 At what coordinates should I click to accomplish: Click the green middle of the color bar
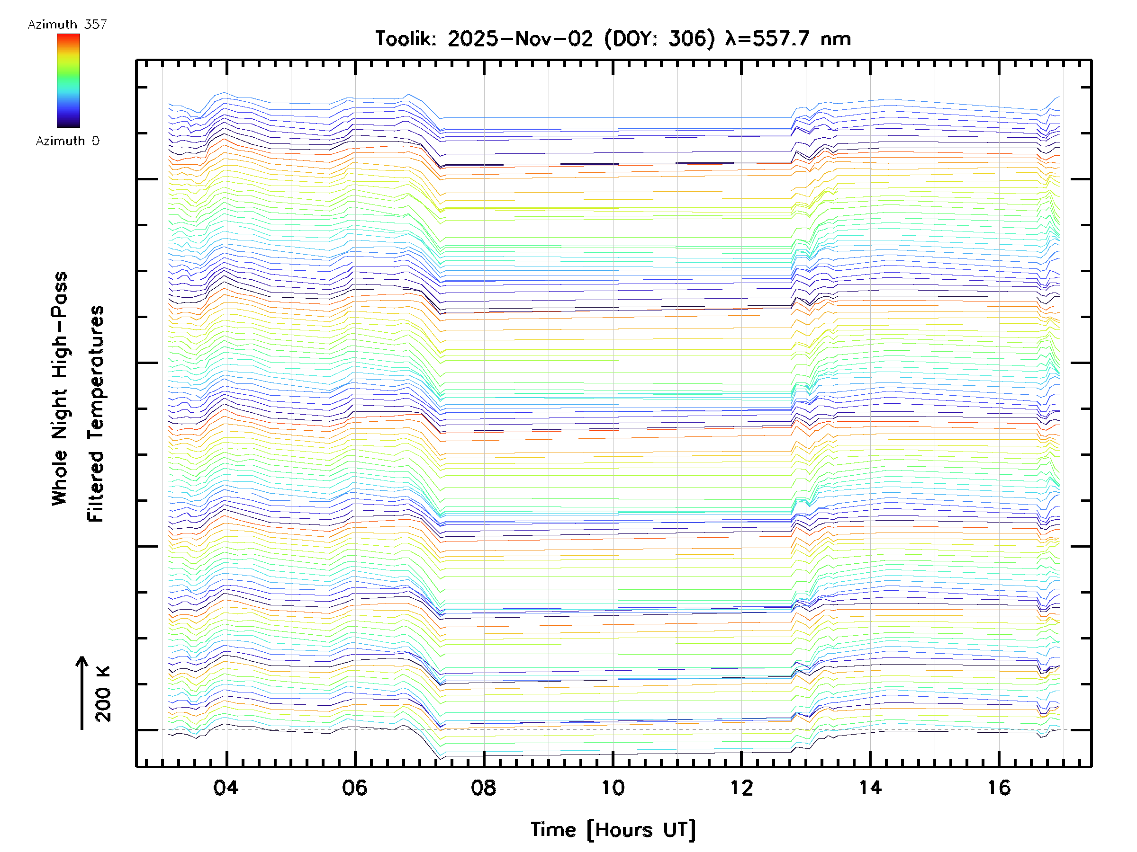coord(68,77)
